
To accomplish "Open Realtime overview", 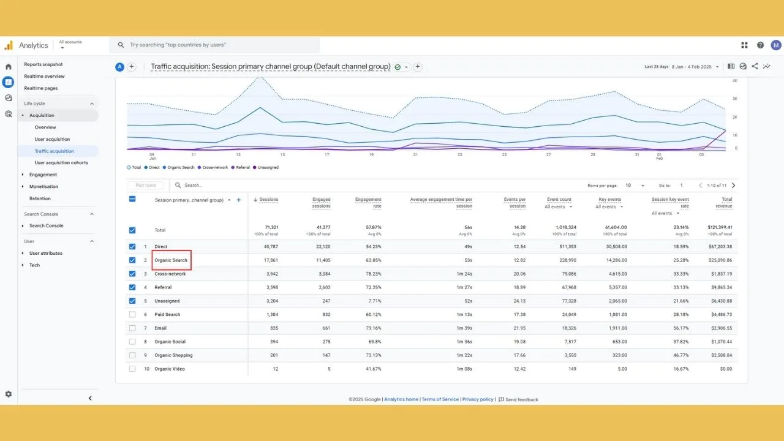I will tap(44, 77).
